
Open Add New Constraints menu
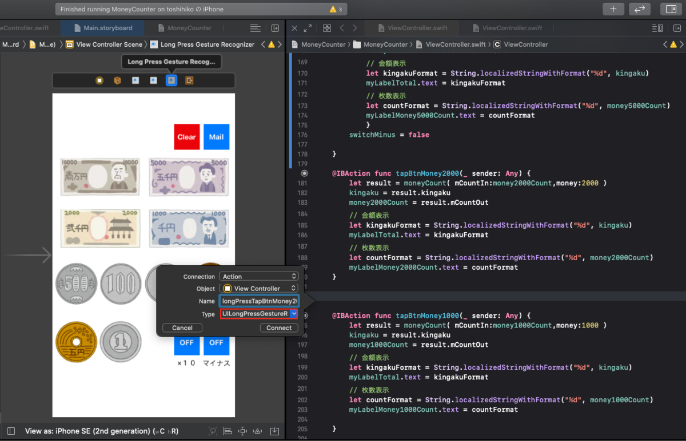point(243,431)
